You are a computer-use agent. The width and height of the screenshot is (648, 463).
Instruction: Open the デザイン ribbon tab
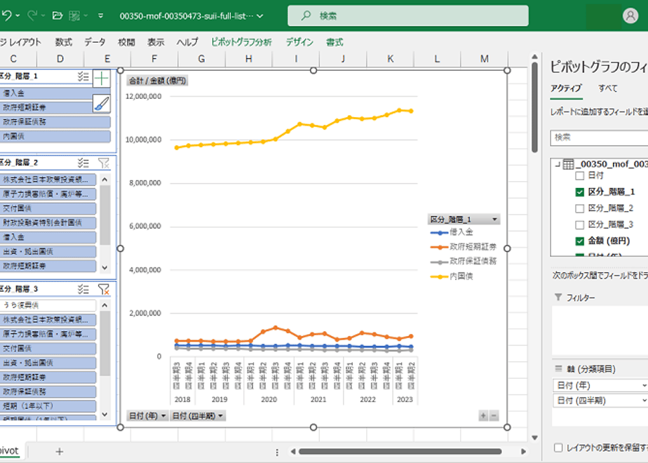tap(299, 42)
